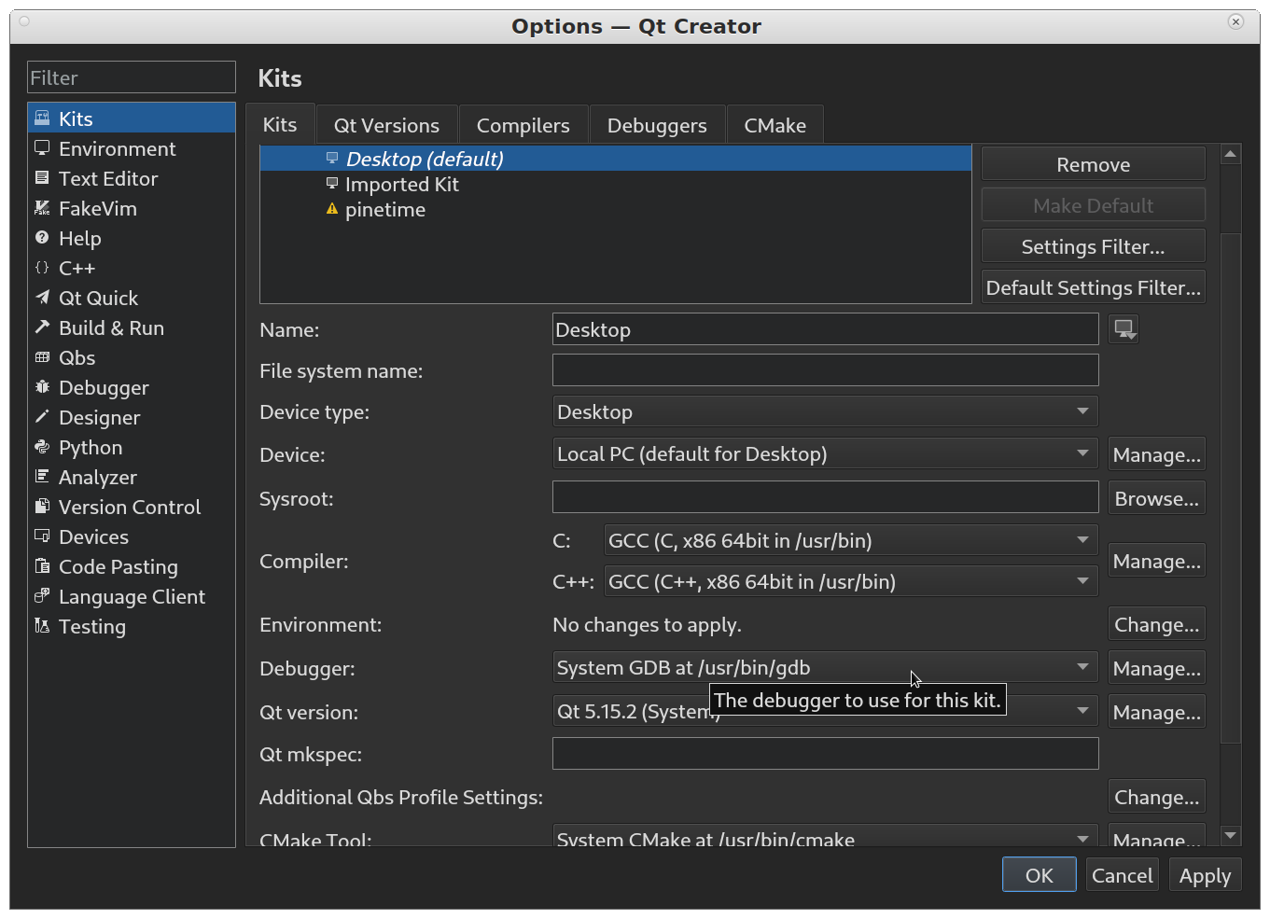
Task: Click the pinetime warning triangle icon
Action: pyautogui.click(x=331, y=209)
